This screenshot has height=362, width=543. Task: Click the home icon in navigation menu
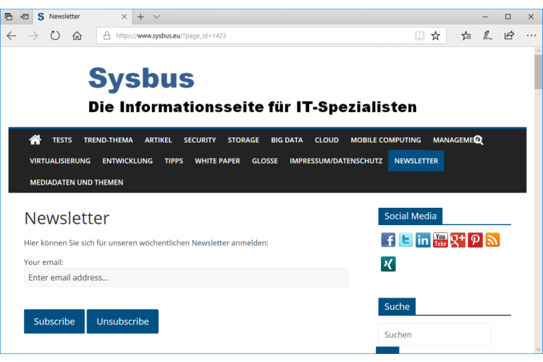[x=35, y=140]
